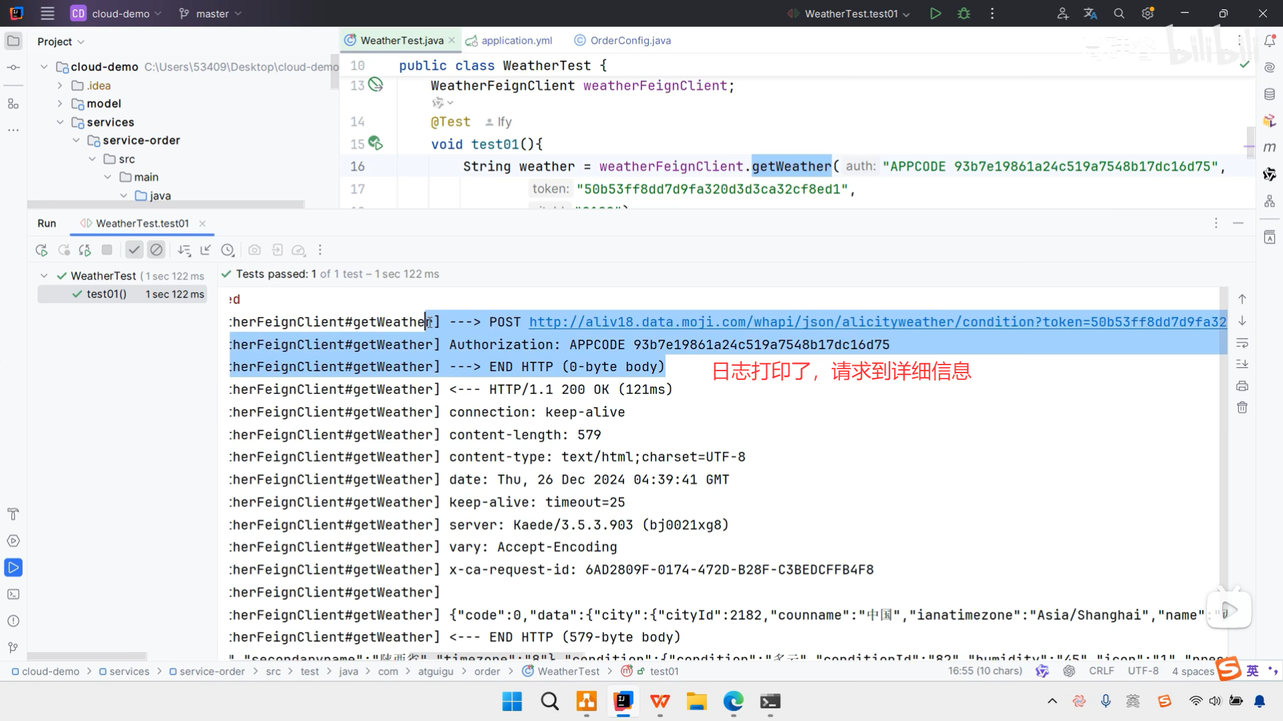This screenshot has width=1283, height=721.
Task: Click the Search everywhere magnifier in the title bar
Action: [x=1119, y=13]
